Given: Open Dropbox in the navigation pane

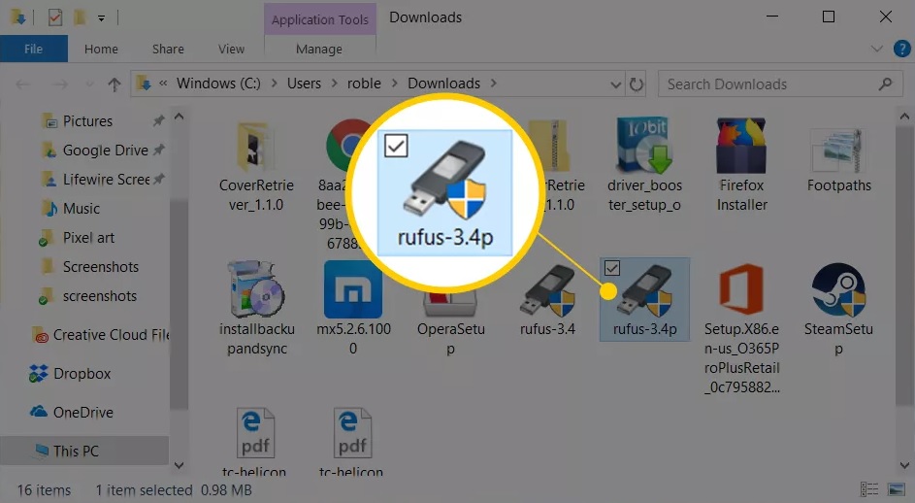Looking at the screenshot, I should 82,373.
